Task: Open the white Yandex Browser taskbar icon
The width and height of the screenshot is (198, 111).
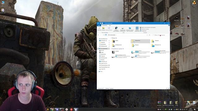Action: pos(67,109)
